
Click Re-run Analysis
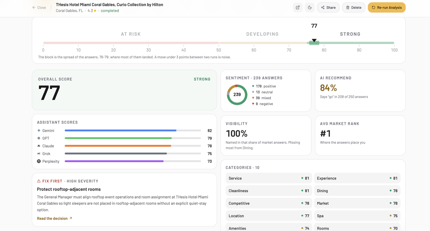(x=386, y=8)
